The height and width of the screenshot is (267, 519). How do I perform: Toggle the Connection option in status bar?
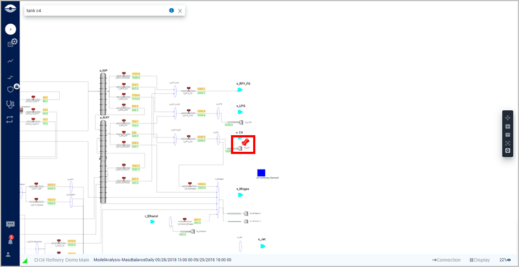[x=446, y=260]
